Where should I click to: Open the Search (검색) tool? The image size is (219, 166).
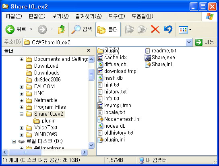coord(81,29)
